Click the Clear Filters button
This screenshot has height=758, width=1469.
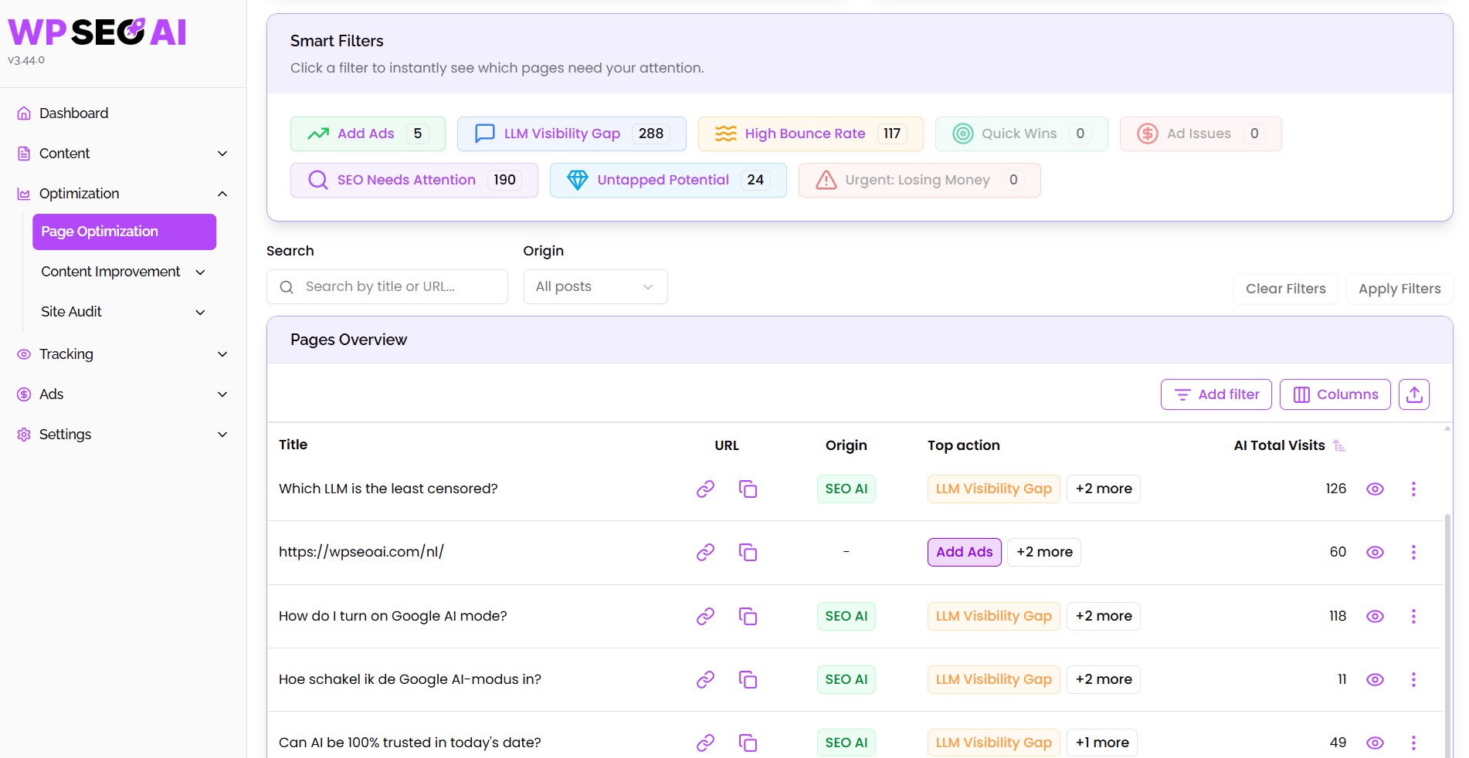coord(1286,289)
